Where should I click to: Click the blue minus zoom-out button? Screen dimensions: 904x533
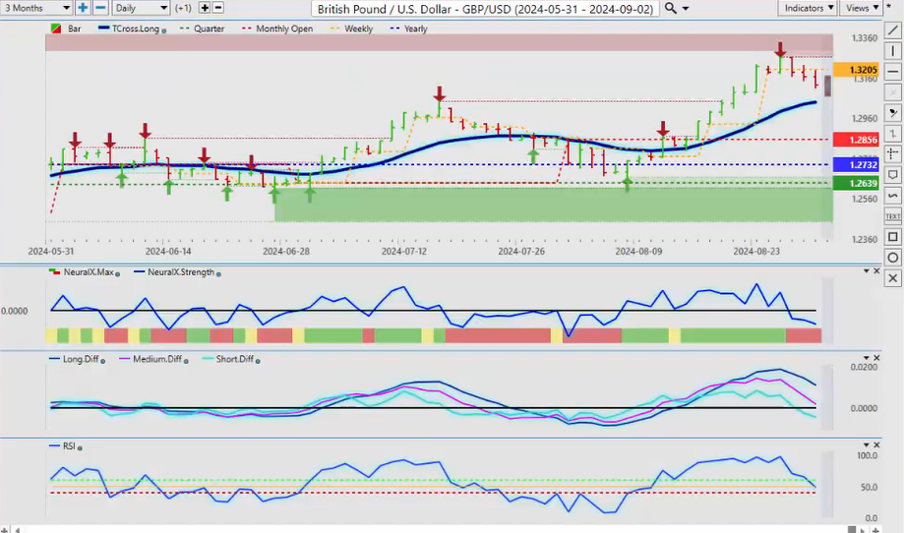click(99, 8)
